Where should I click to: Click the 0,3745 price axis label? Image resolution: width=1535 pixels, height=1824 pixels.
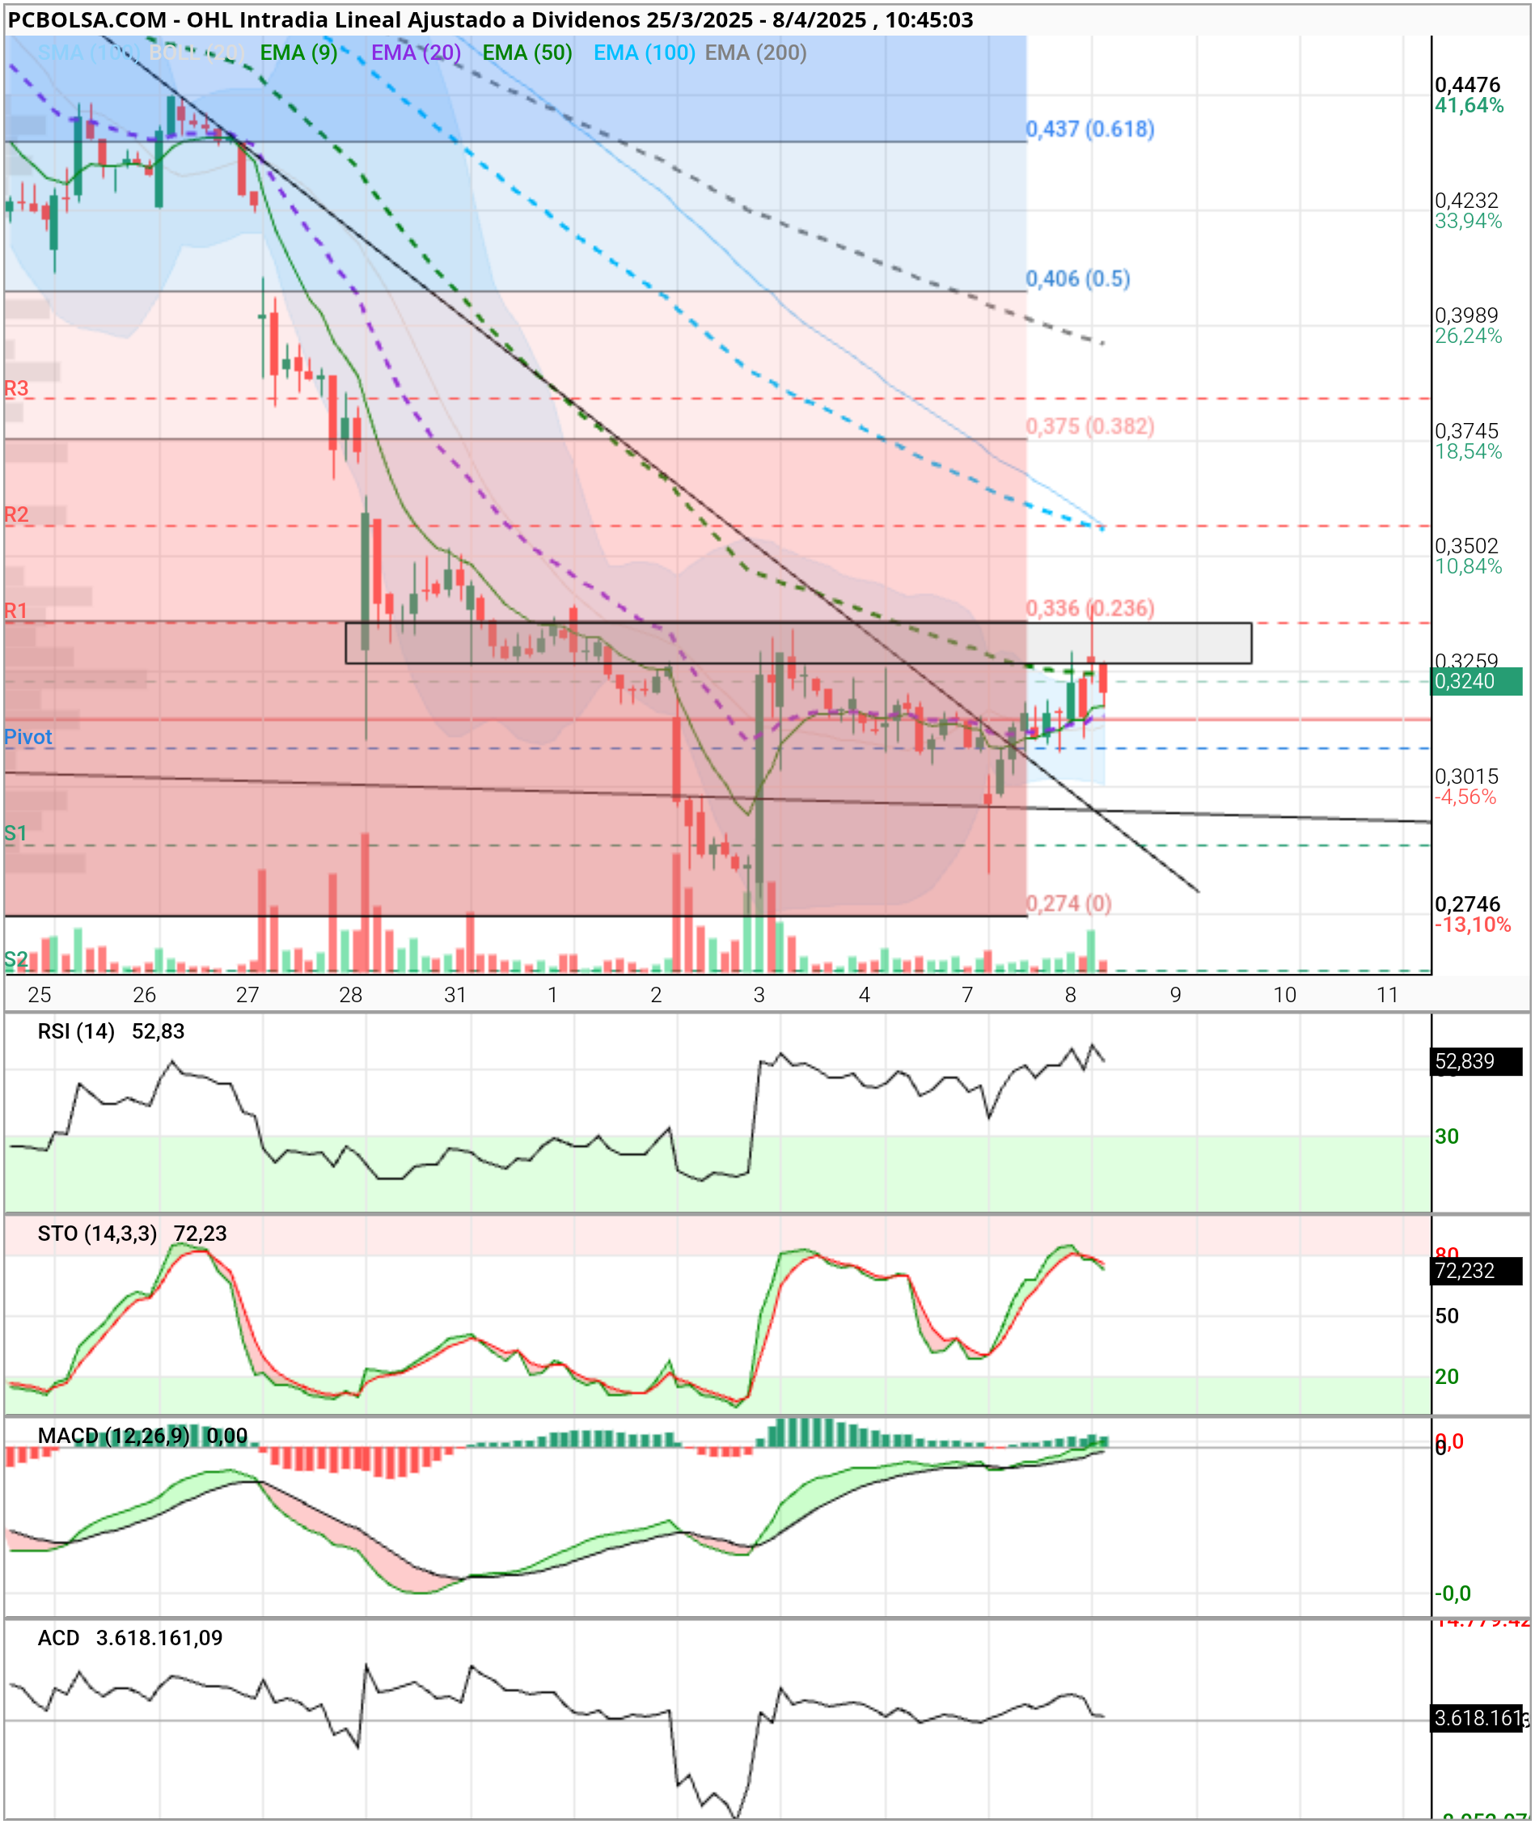(x=1467, y=431)
